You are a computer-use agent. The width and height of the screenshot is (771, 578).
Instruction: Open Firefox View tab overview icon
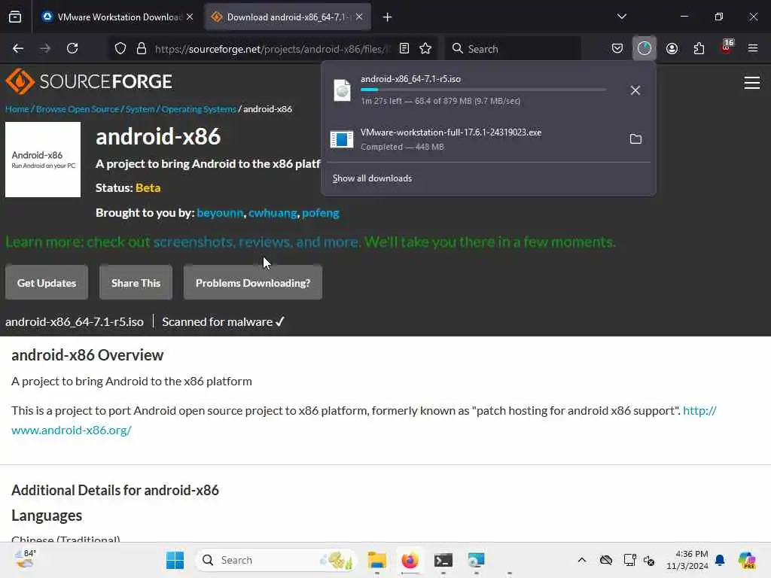(x=15, y=17)
